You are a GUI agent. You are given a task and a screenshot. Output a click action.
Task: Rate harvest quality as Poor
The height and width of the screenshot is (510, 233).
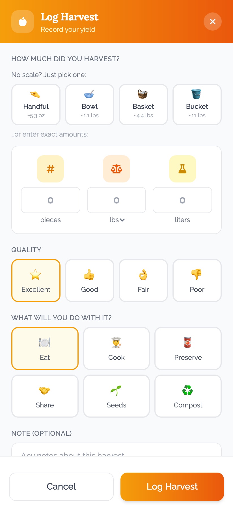(197, 280)
